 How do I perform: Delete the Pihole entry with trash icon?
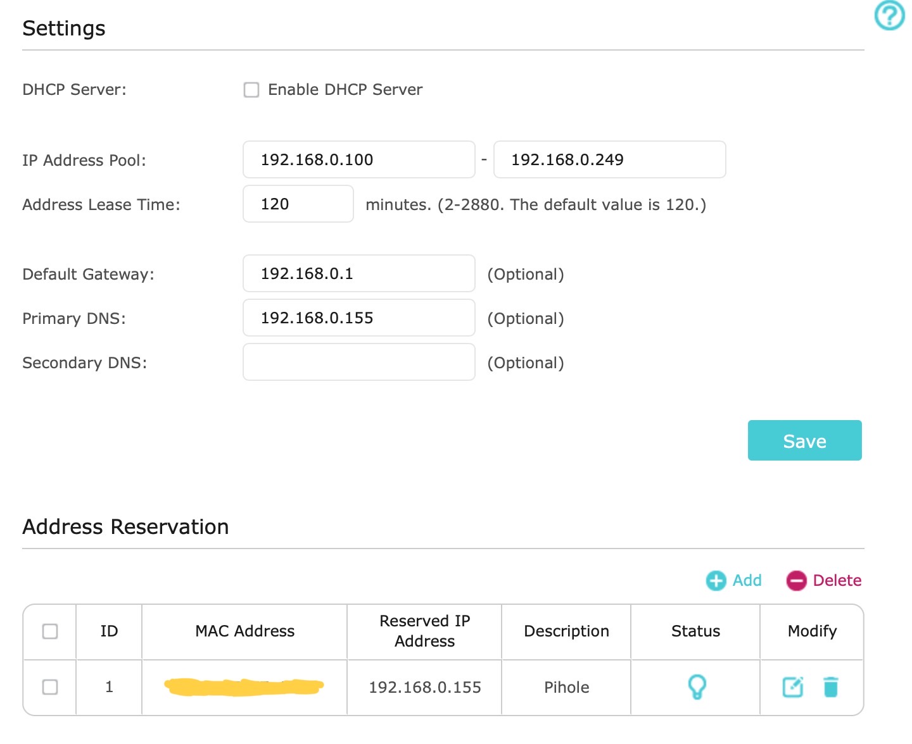[x=831, y=687]
